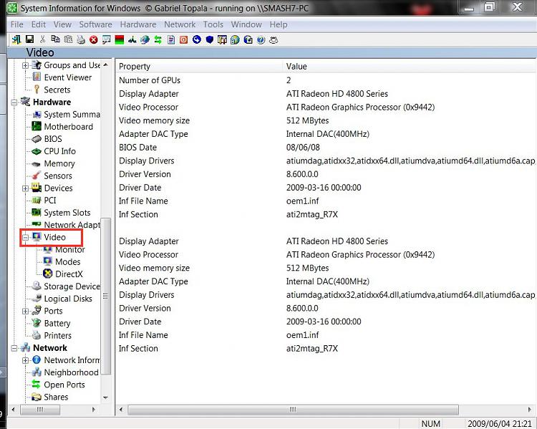Image resolution: width=537 pixels, height=429 pixels.
Task: Click the orange square toolbar icon
Action: [x=183, y=40]
